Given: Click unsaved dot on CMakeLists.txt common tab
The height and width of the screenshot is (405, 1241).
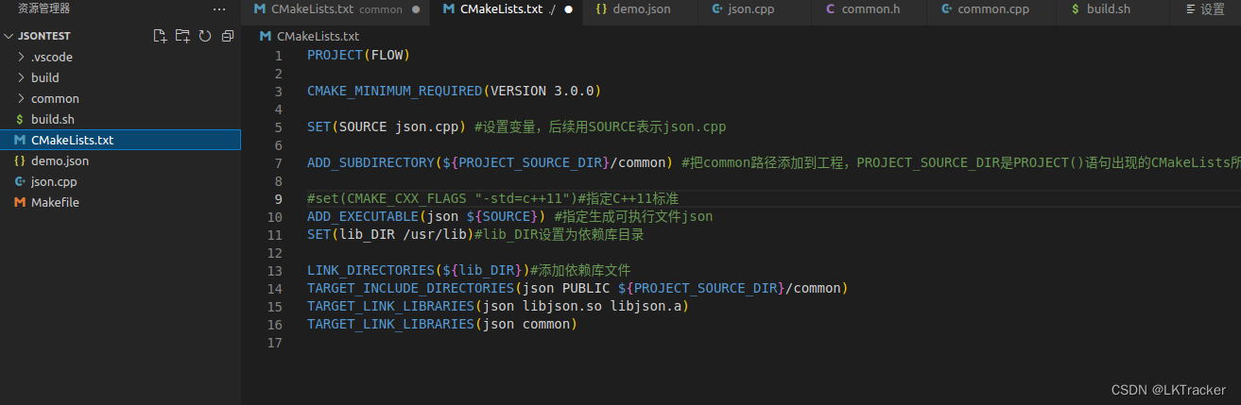Looking at the screenshot, I should tap(416, 9).
